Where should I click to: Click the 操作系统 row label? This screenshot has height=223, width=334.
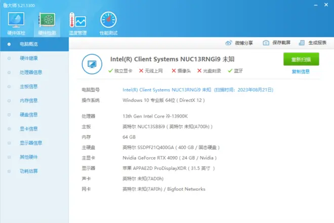91,100
